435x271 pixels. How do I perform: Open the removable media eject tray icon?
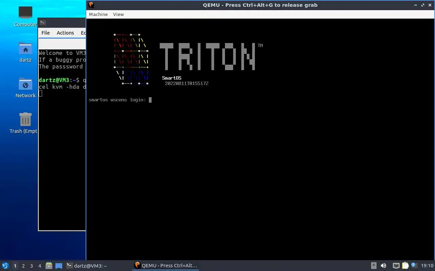(374, 266)
